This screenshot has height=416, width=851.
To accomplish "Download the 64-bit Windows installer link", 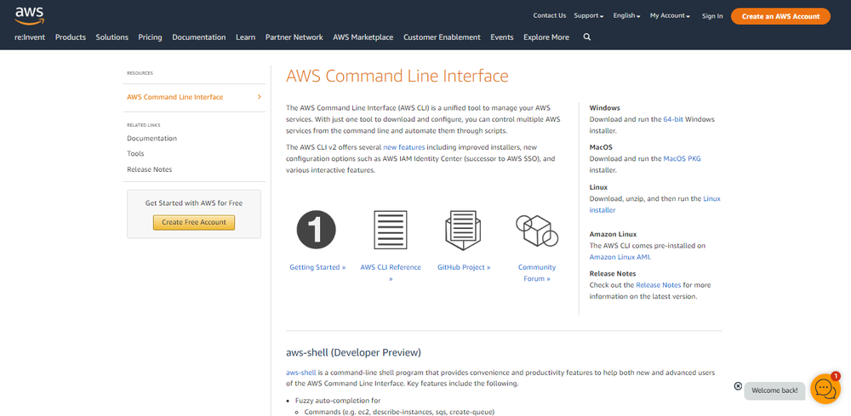I will 673,119.
